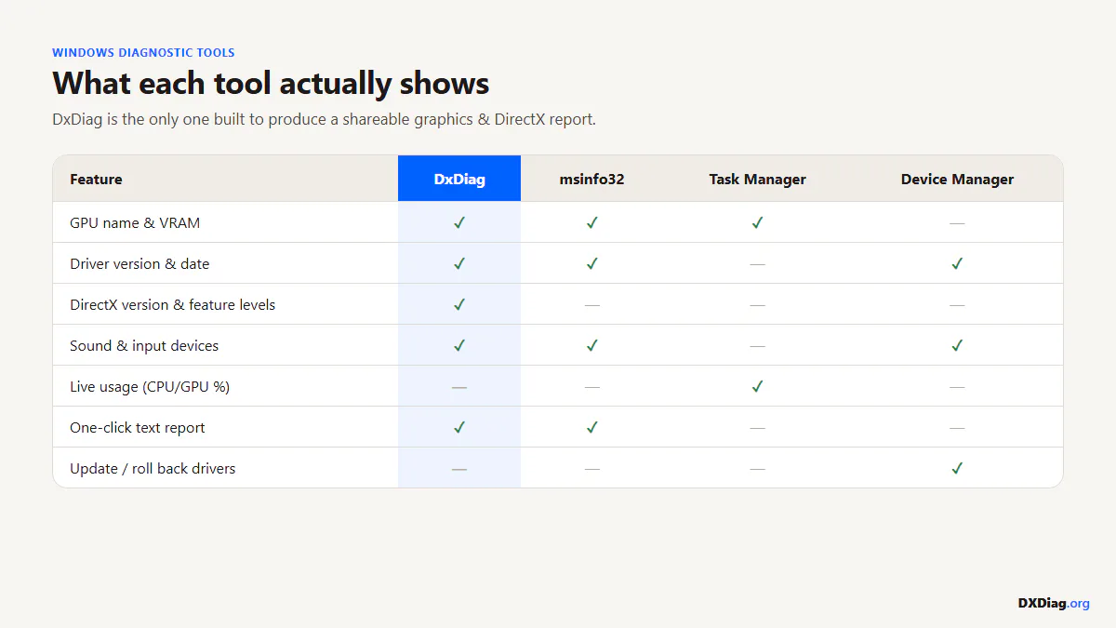Screen dimensions: 1116x628
Task: Click the msinfo32 checkmark for Driver version & date
Action: pos(592,263)
